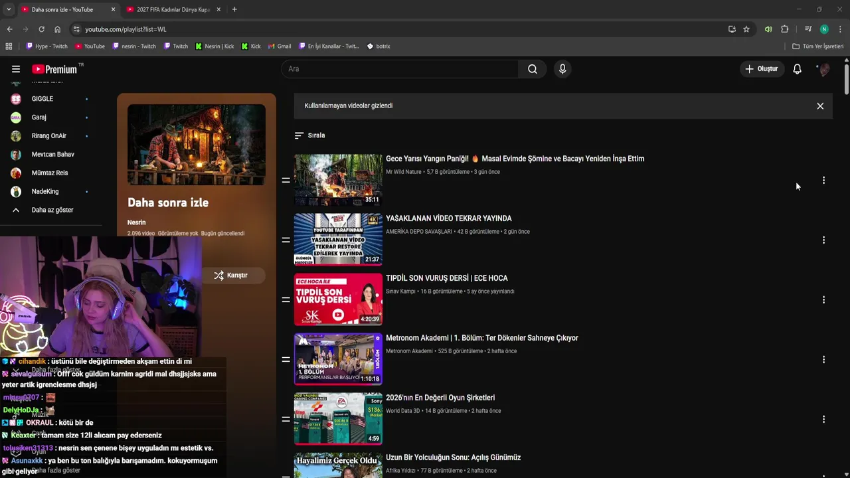The image size is (850, 478).
Task: Click the search magnifier button
Action: click(x=533, y=69)
